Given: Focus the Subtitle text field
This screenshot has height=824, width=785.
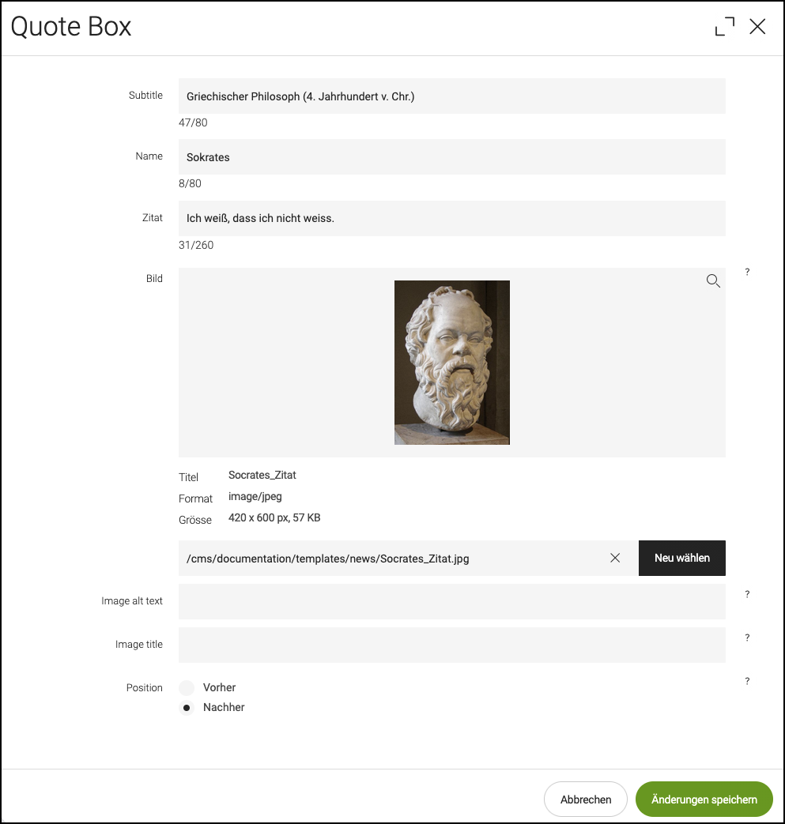Looking at the screenshot, I should click(452, 96).
